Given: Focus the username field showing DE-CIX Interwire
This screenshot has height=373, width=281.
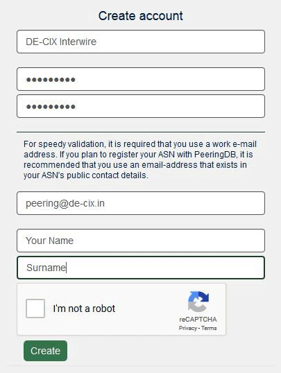Looking at the screenshot, I should [141, 42].
